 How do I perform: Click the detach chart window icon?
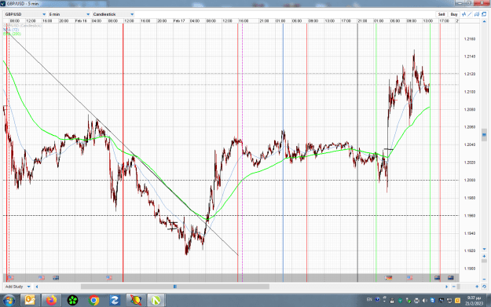pos(484,14)
